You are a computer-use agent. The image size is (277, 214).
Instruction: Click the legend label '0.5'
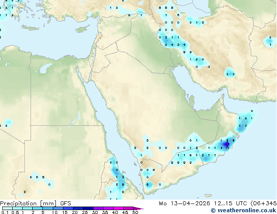[15, 212]
